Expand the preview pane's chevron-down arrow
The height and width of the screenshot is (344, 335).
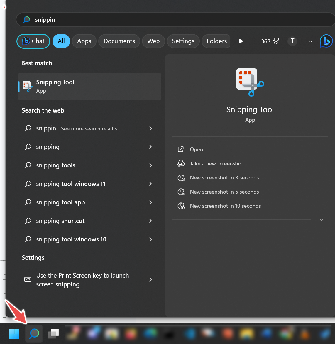322,220
